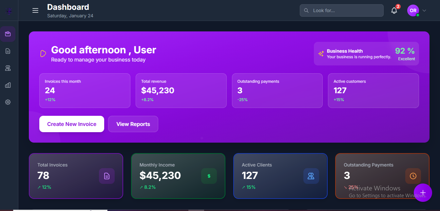The height and width of the screenshot is (211, 440).
Task: Open the invoices document icon in sidebar
Action: coord(8,51)
